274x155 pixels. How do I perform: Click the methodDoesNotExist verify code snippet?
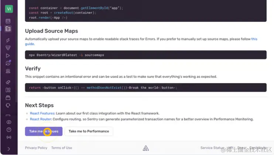(x=146, y=88)
